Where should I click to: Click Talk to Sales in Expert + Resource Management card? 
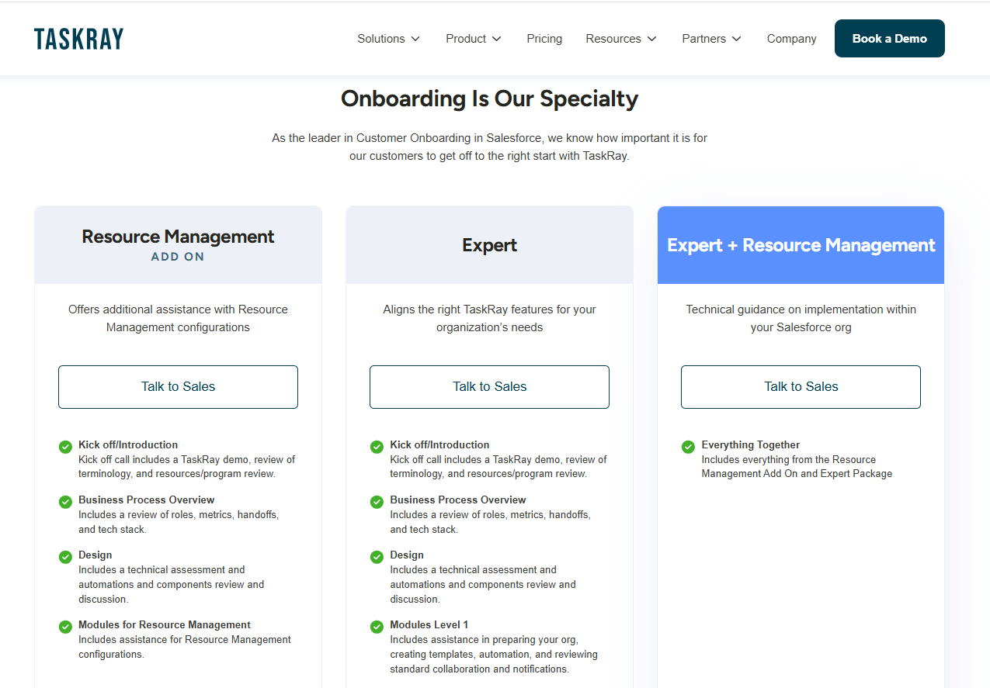click(x=801, y=387)
